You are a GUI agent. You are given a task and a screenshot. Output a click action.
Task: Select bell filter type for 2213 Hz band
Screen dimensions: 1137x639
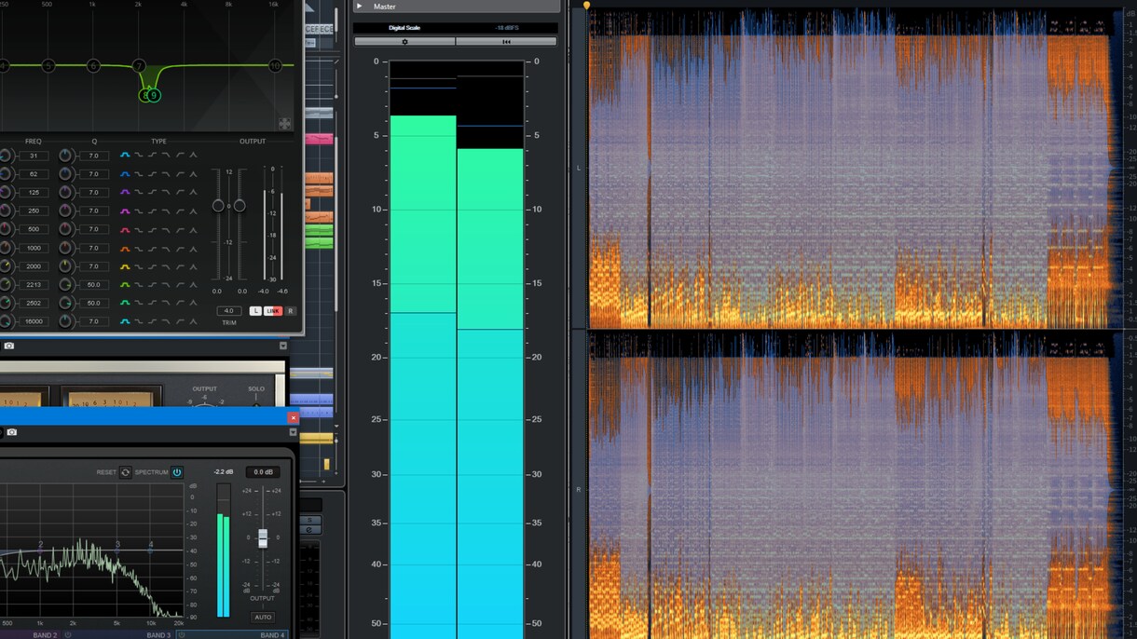[125, 285]
